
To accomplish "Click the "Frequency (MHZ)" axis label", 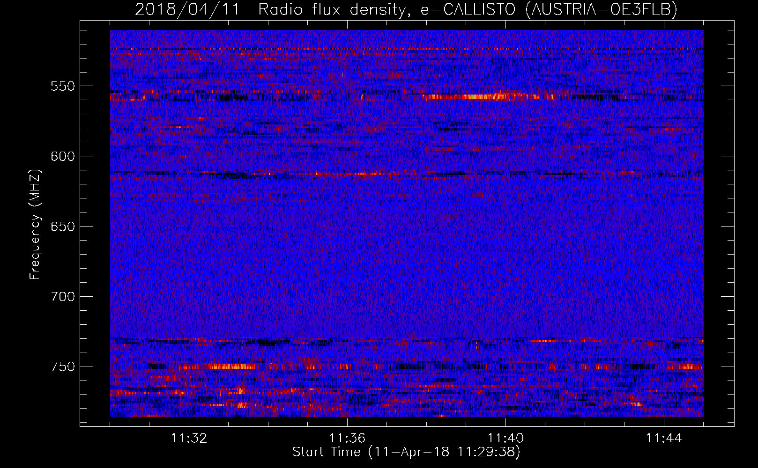I will tap(35, 224).
